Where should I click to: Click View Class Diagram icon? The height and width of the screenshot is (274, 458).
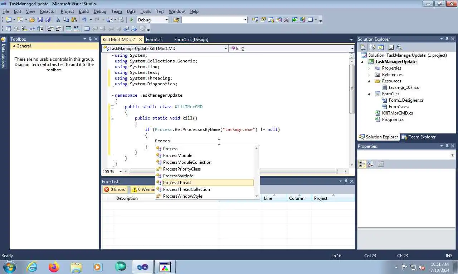point(399,47)
